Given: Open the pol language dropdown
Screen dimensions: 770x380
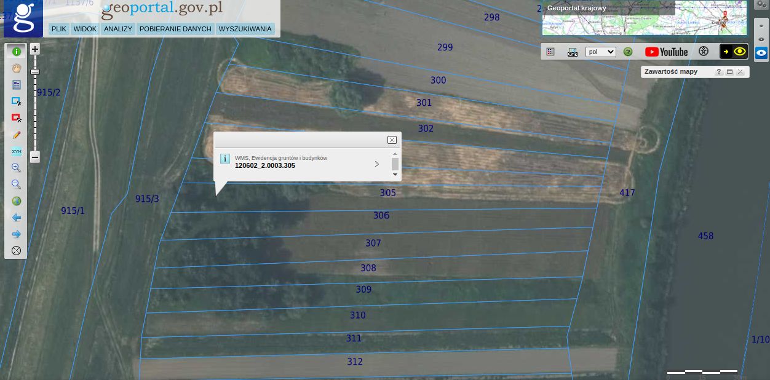Looking at the screenshot, I should (600, 52).
